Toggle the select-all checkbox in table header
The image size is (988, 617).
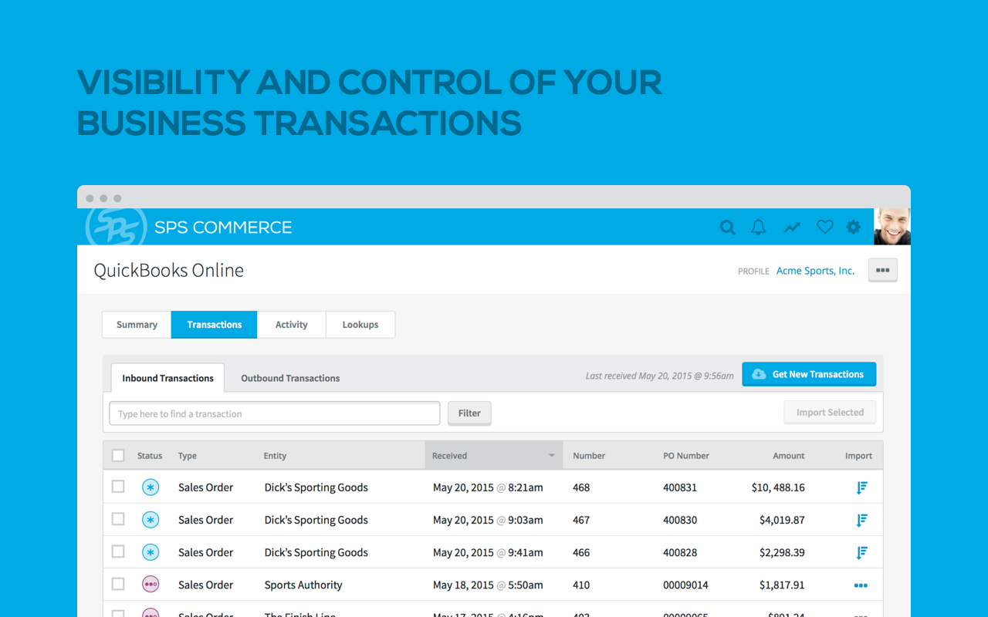(118, 456)
